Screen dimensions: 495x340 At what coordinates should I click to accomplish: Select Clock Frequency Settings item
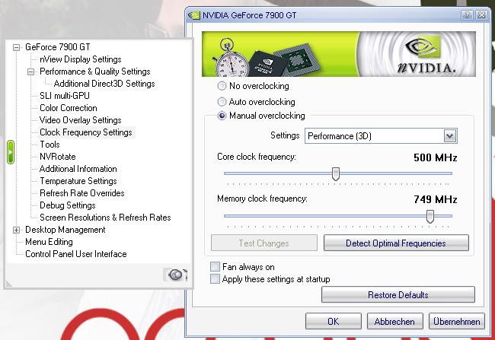tap(86, 132)
